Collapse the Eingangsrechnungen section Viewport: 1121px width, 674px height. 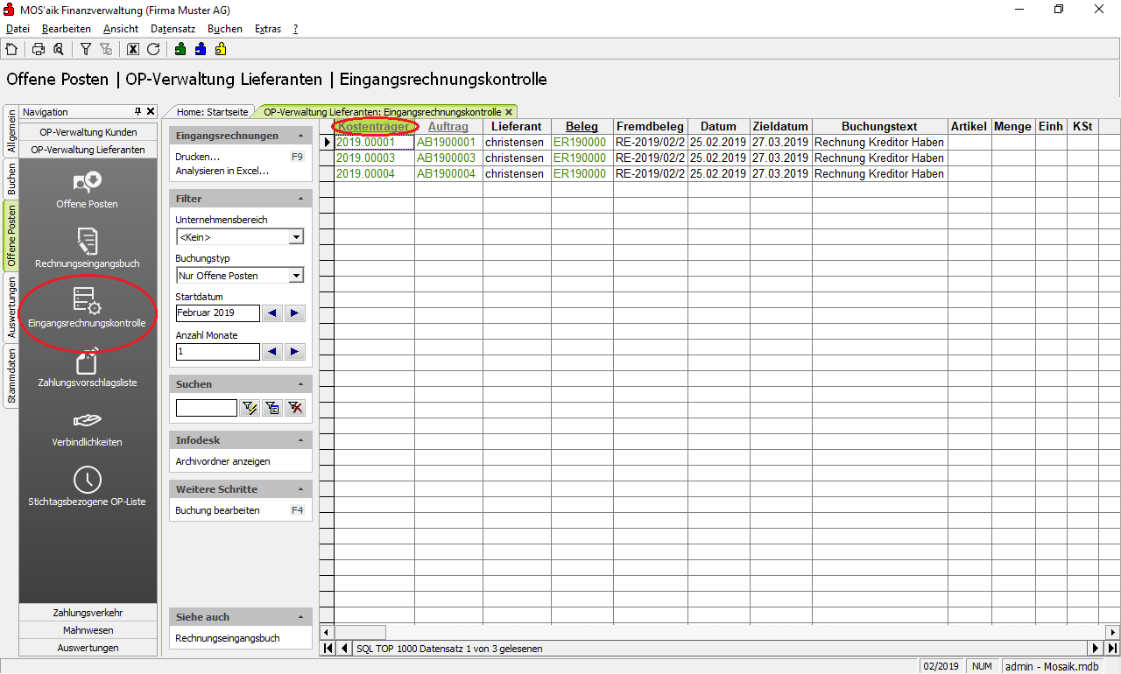coord(301,137)
